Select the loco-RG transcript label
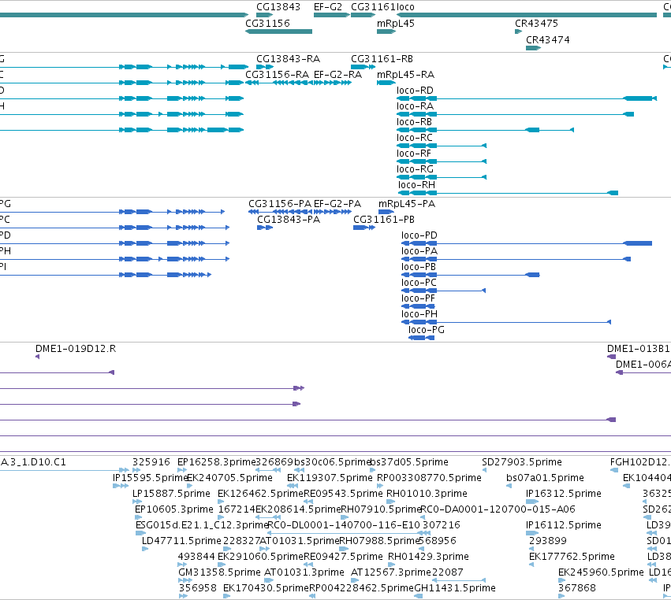 click(415, 169)
